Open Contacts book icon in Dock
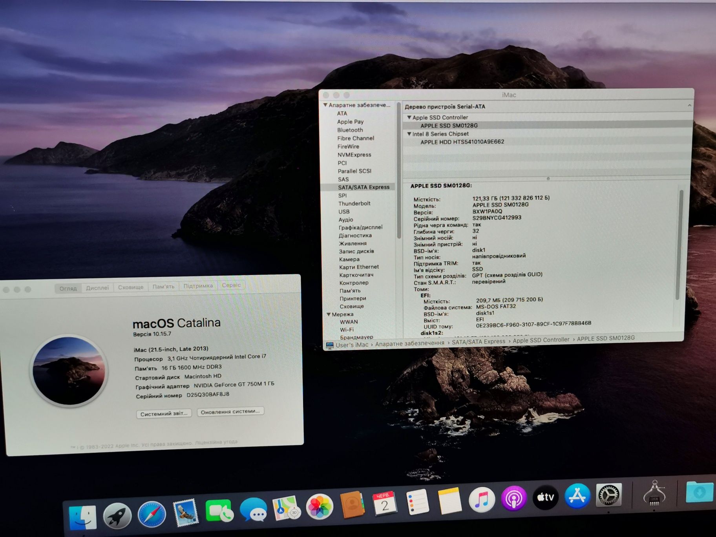Viewport: 716px width, 537px height. (x=352, y=504)
